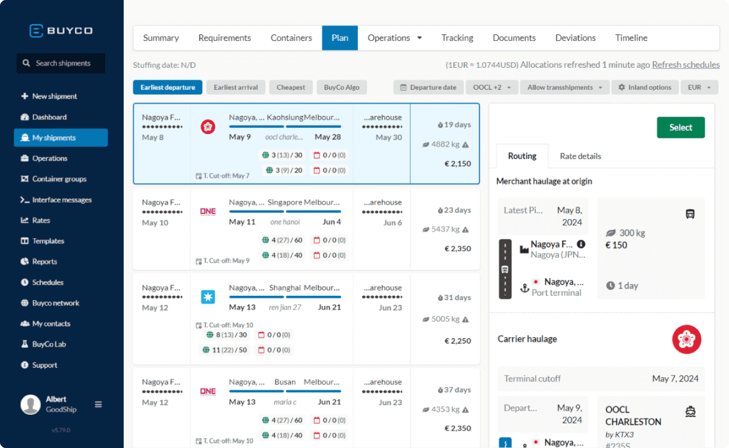Toggle the Earliest arrival sort option
Image resolution: width=729 pixels, height=448 pixels.
tap(235, 87)
